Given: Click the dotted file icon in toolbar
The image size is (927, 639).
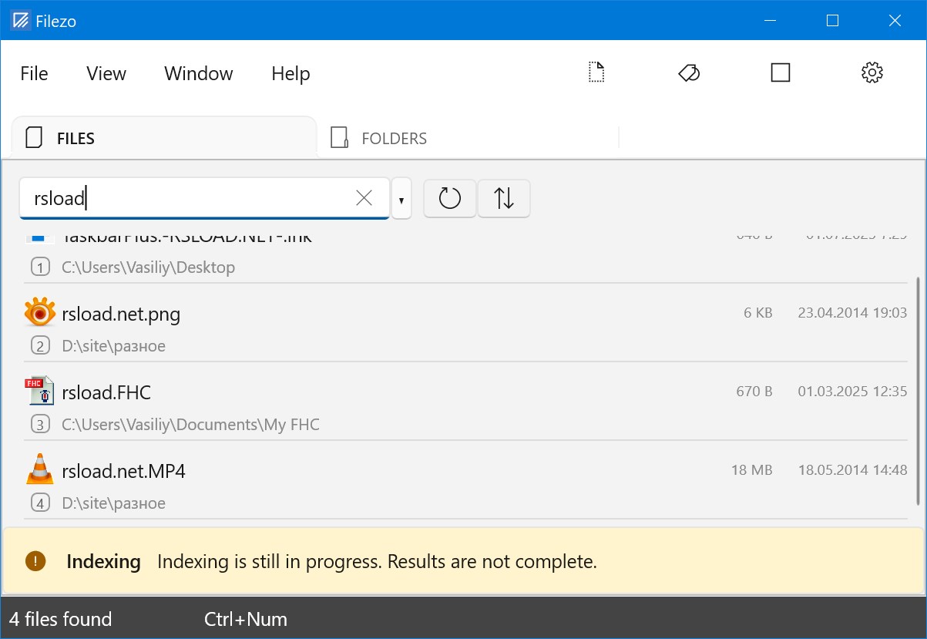Looking at the screenshot, I should click(596, 72).
